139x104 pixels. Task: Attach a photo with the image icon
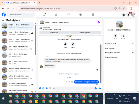click(x=43, y=88)
